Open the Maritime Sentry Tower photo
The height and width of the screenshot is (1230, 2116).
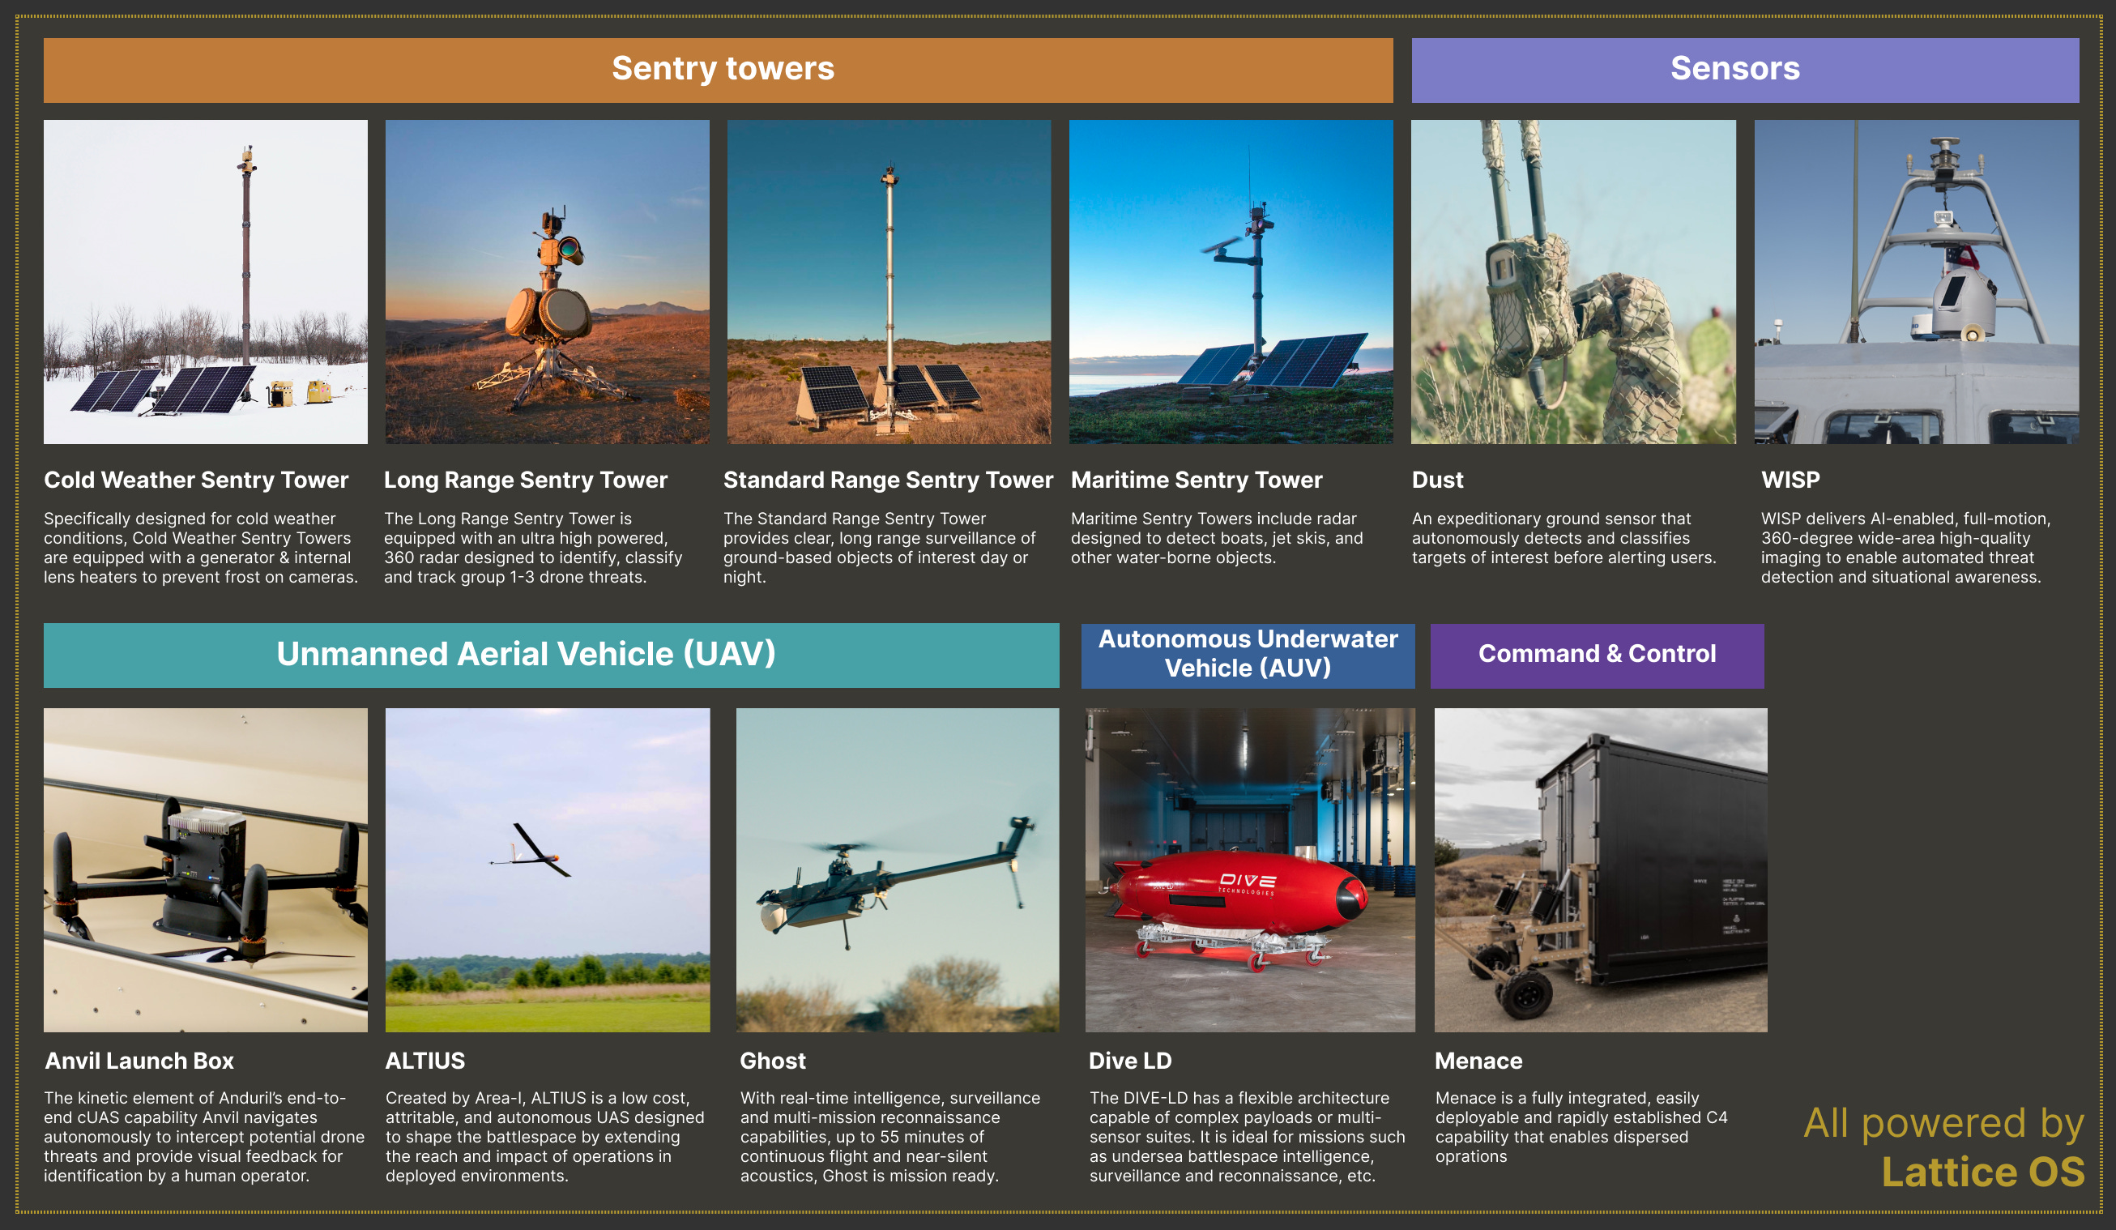1231,281
